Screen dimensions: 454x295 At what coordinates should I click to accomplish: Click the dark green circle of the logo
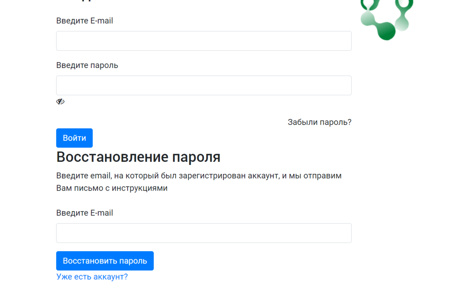coord(386,31)
